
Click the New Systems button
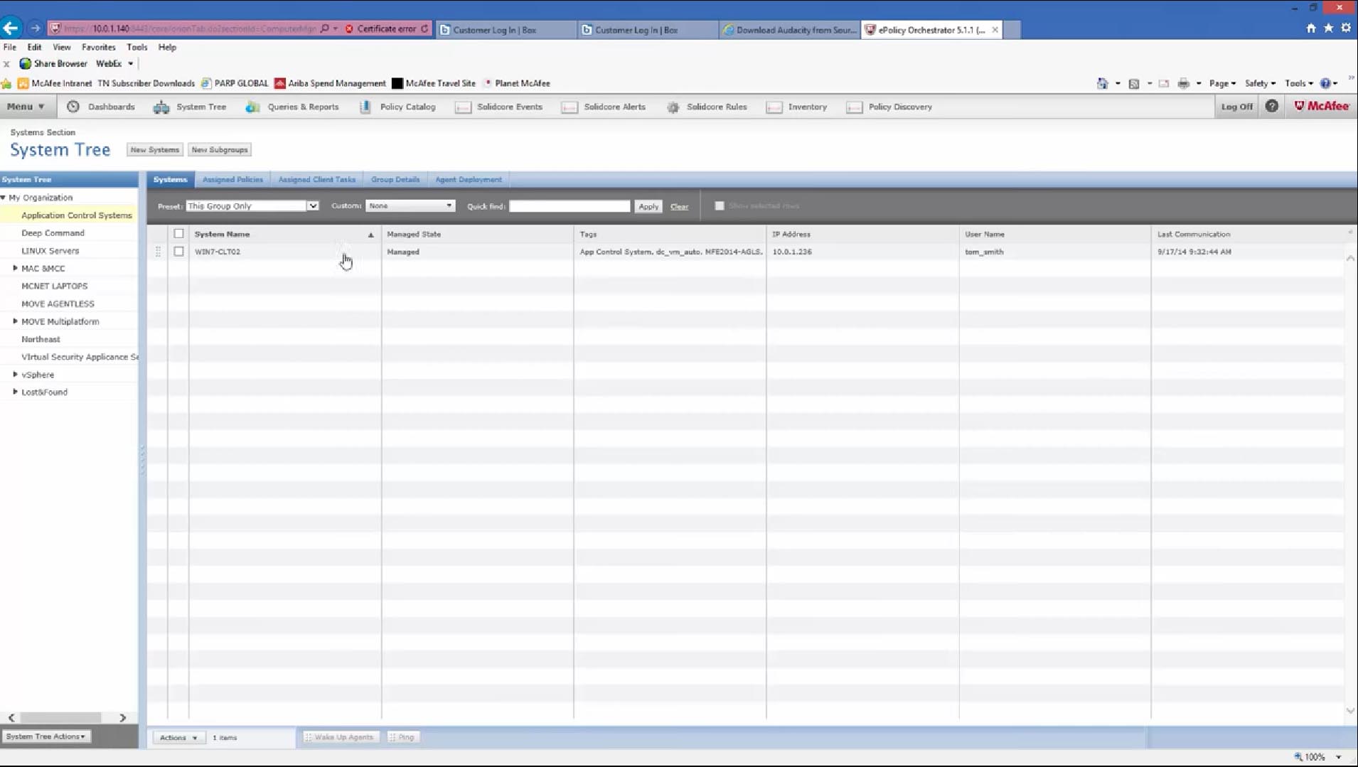point(155,150)
